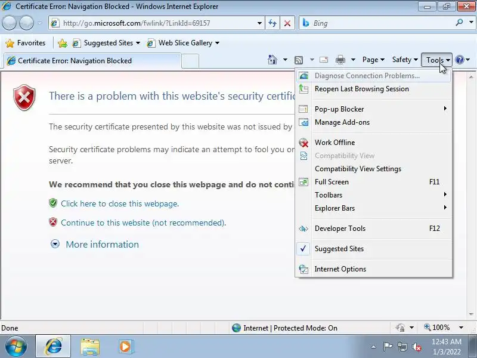Open a new blank tab

190,61
